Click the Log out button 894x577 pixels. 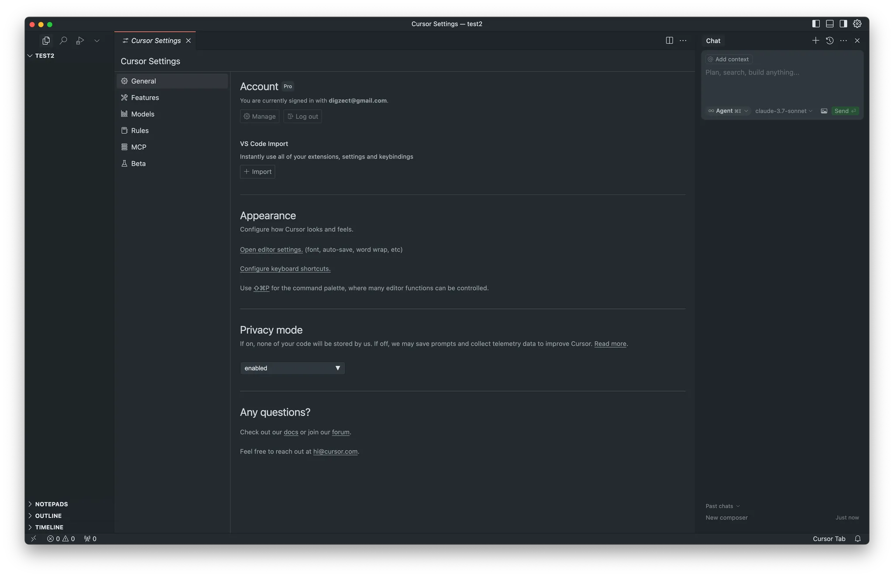(x=303, y=117)
